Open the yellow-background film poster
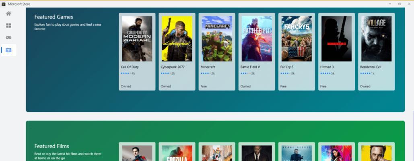Image resolution: width=414 pixels, height=161 pixels. pyautogui.click(x=376, y=153)
